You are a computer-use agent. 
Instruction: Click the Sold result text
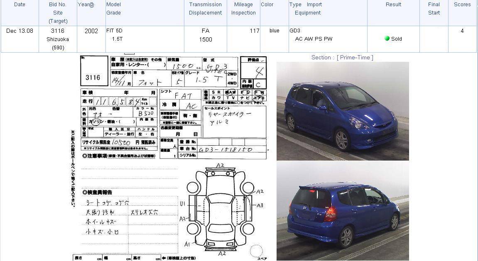[396, 39]
